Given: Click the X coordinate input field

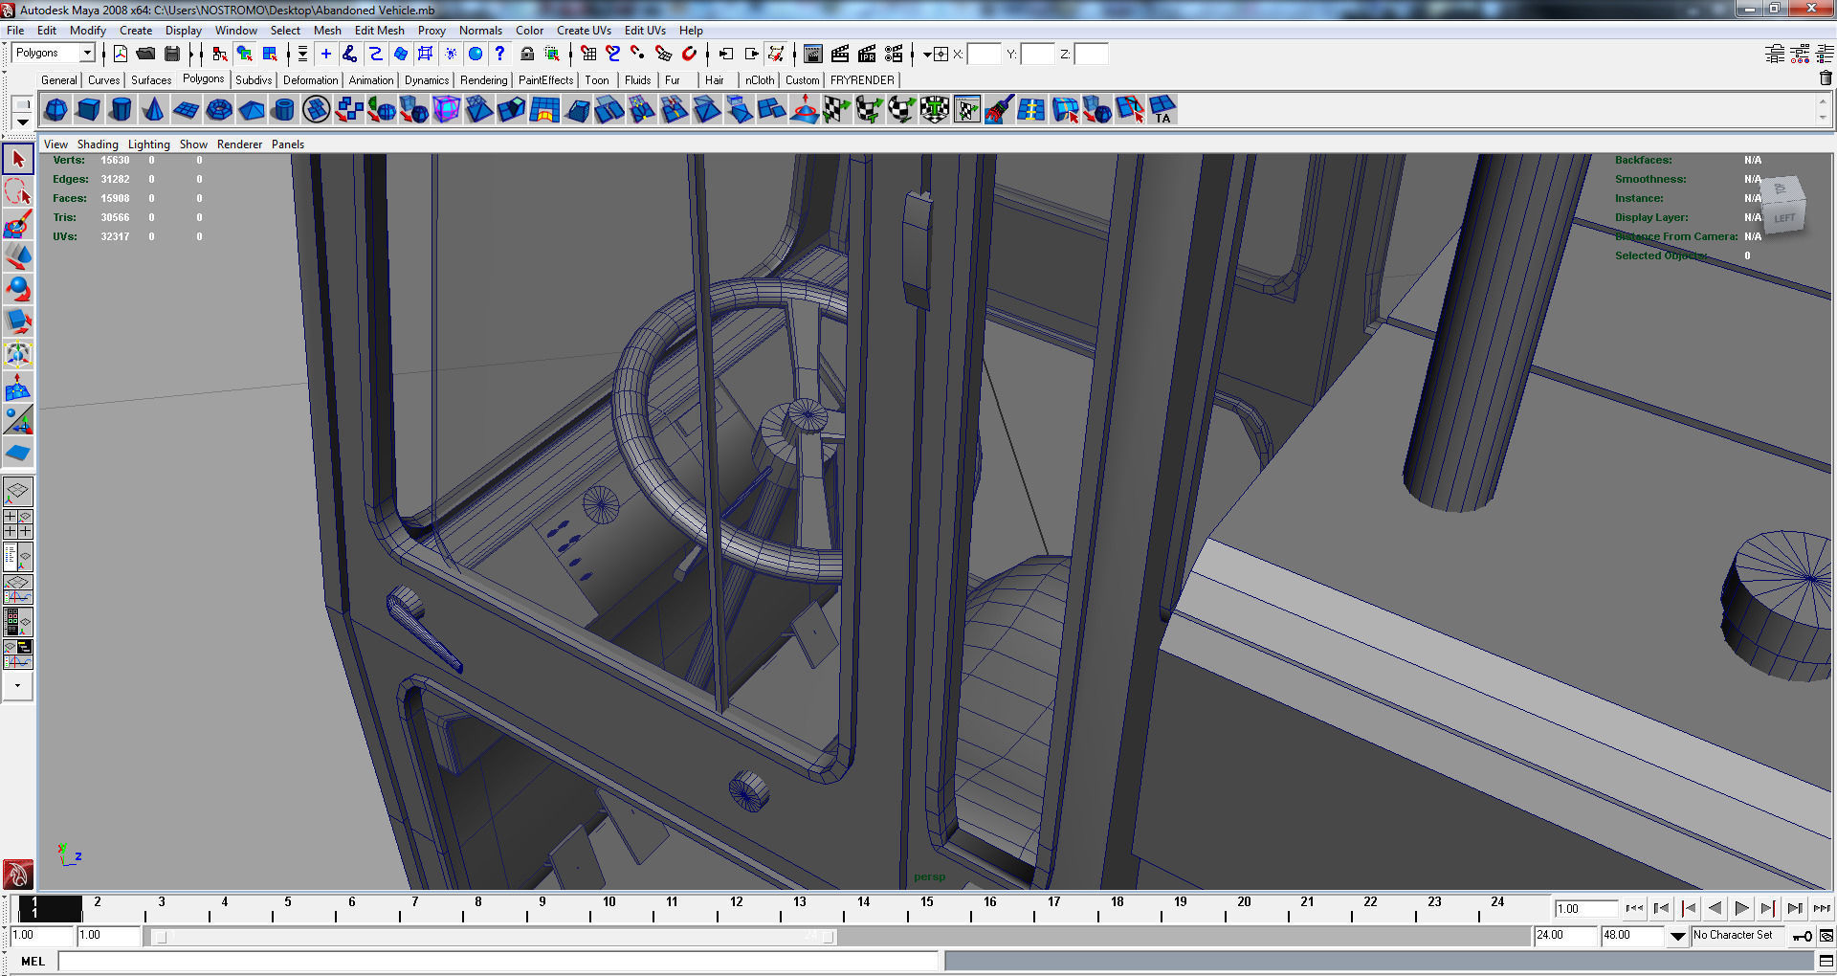Looking at the screenshot, I should pos(984,55).
